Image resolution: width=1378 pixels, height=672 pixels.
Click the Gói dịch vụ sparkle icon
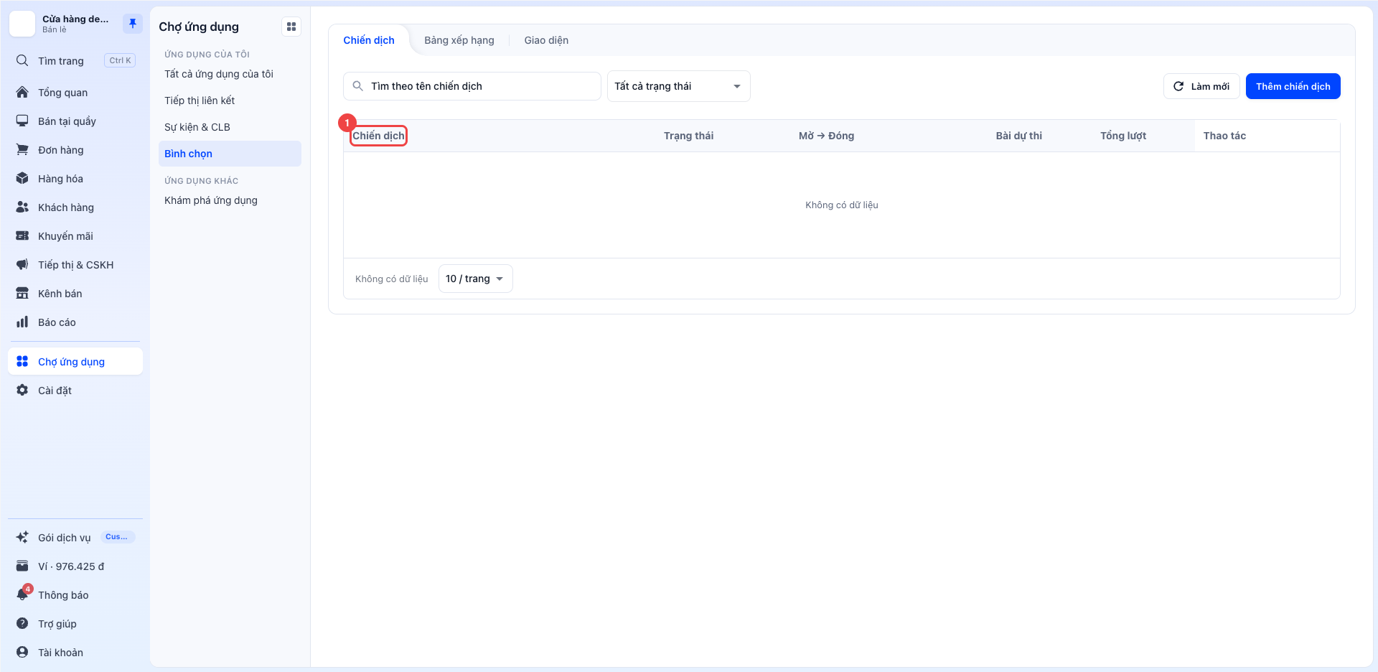click(x=22, y=537)
